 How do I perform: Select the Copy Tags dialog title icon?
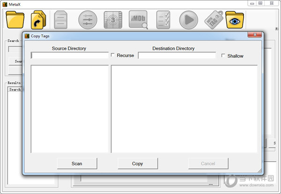click(27, 36)
